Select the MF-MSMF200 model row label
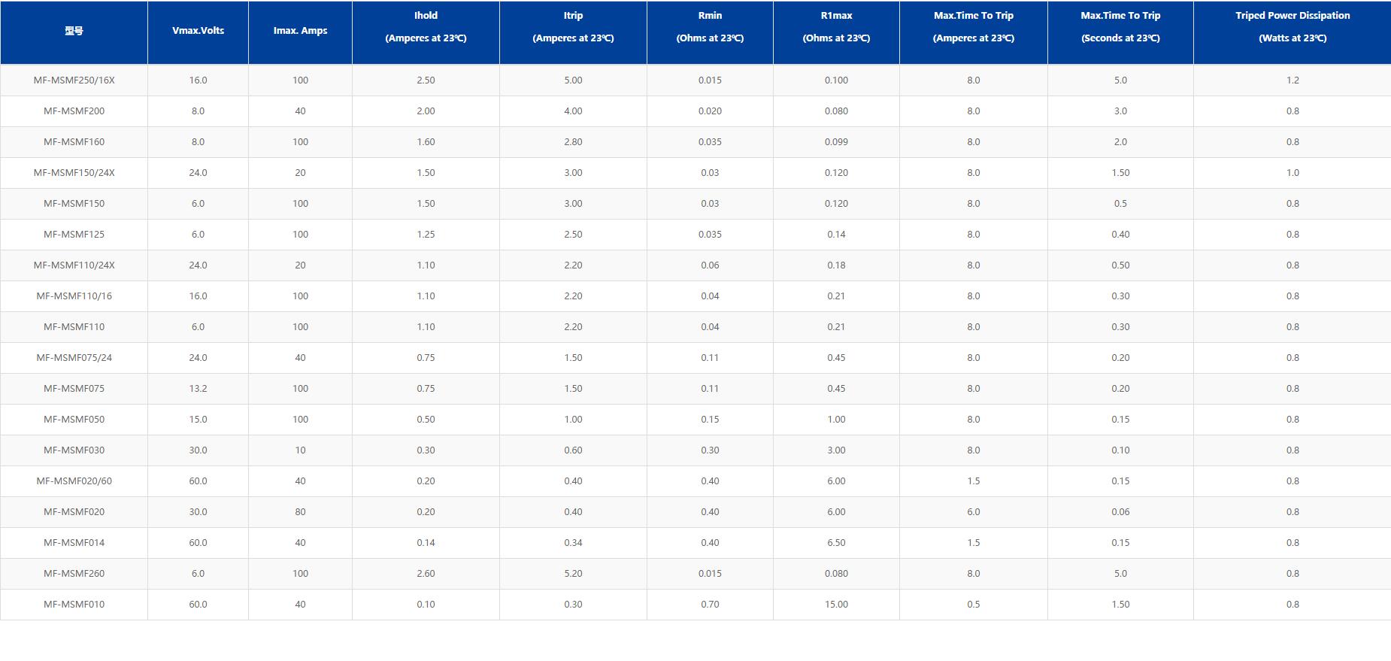1391x661 pixels. (74, 111)
